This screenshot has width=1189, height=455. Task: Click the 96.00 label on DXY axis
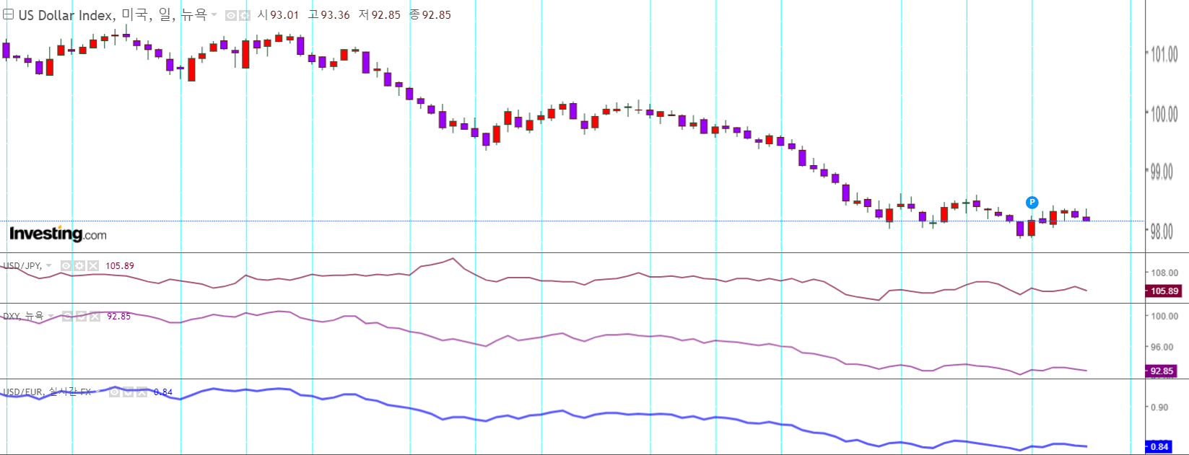[x=1162, y=347]
